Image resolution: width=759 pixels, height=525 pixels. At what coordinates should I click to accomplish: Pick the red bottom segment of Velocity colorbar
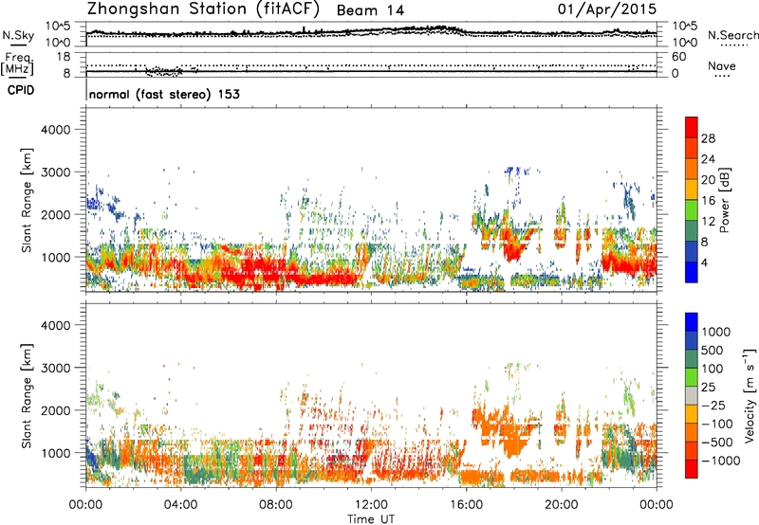coord(692,469)
